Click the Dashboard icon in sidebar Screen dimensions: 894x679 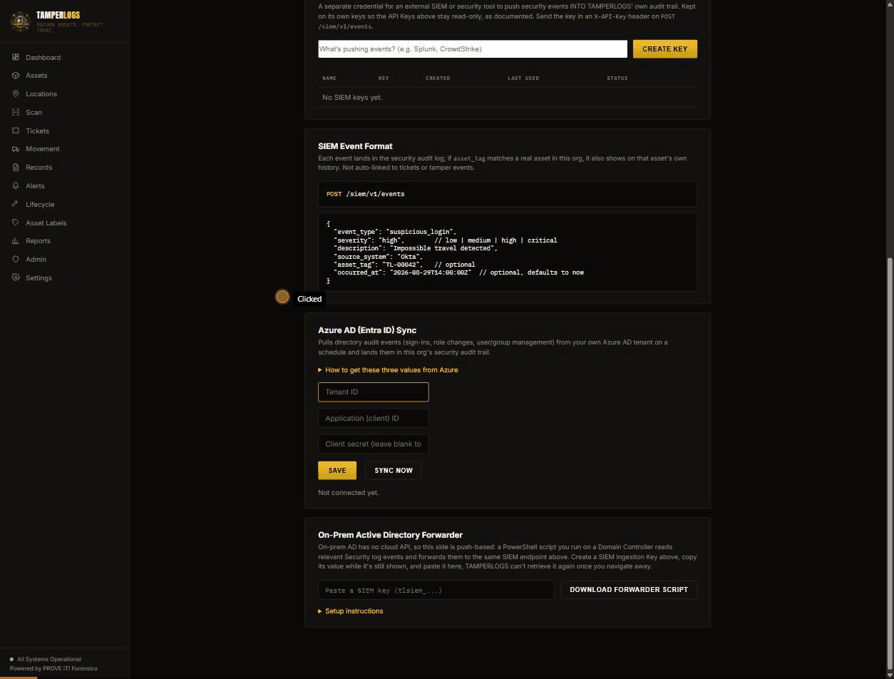pos(16,57)
